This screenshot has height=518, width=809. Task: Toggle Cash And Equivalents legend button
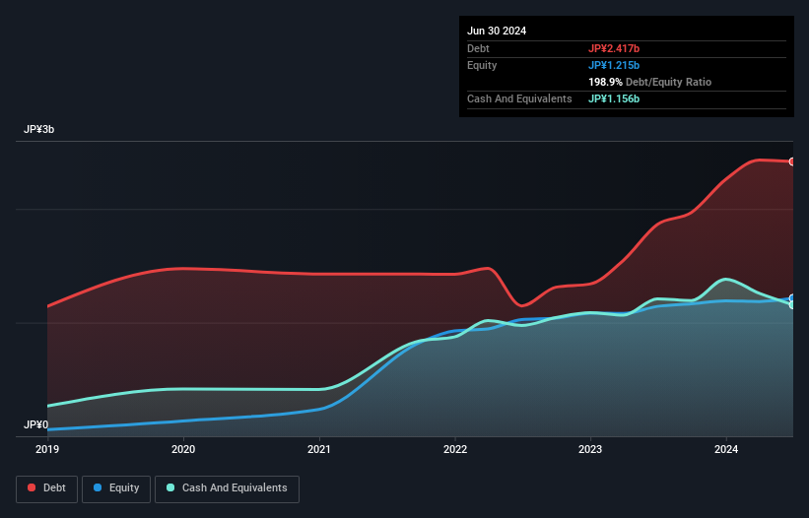pos(227,488)
